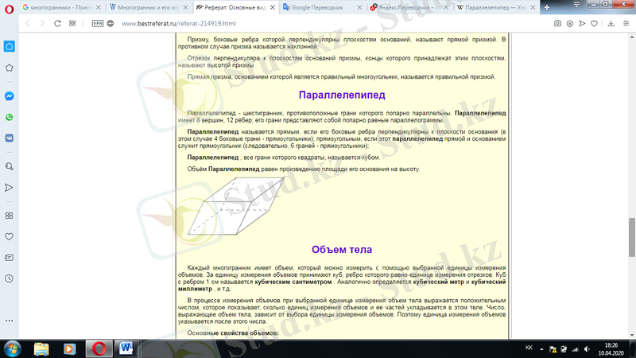Click the Объем тела heading
Viewport: 636px width, 358px height.
pyautogui.click(x=342, y=250)
